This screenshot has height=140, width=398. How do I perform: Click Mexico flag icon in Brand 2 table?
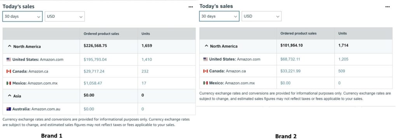click(206, 83)
